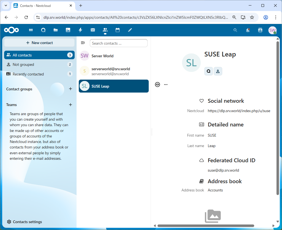Screen dimensions: 282x230
Task: Click the Search contacts field
Action: pyautogui.click(x=118, y=43)
